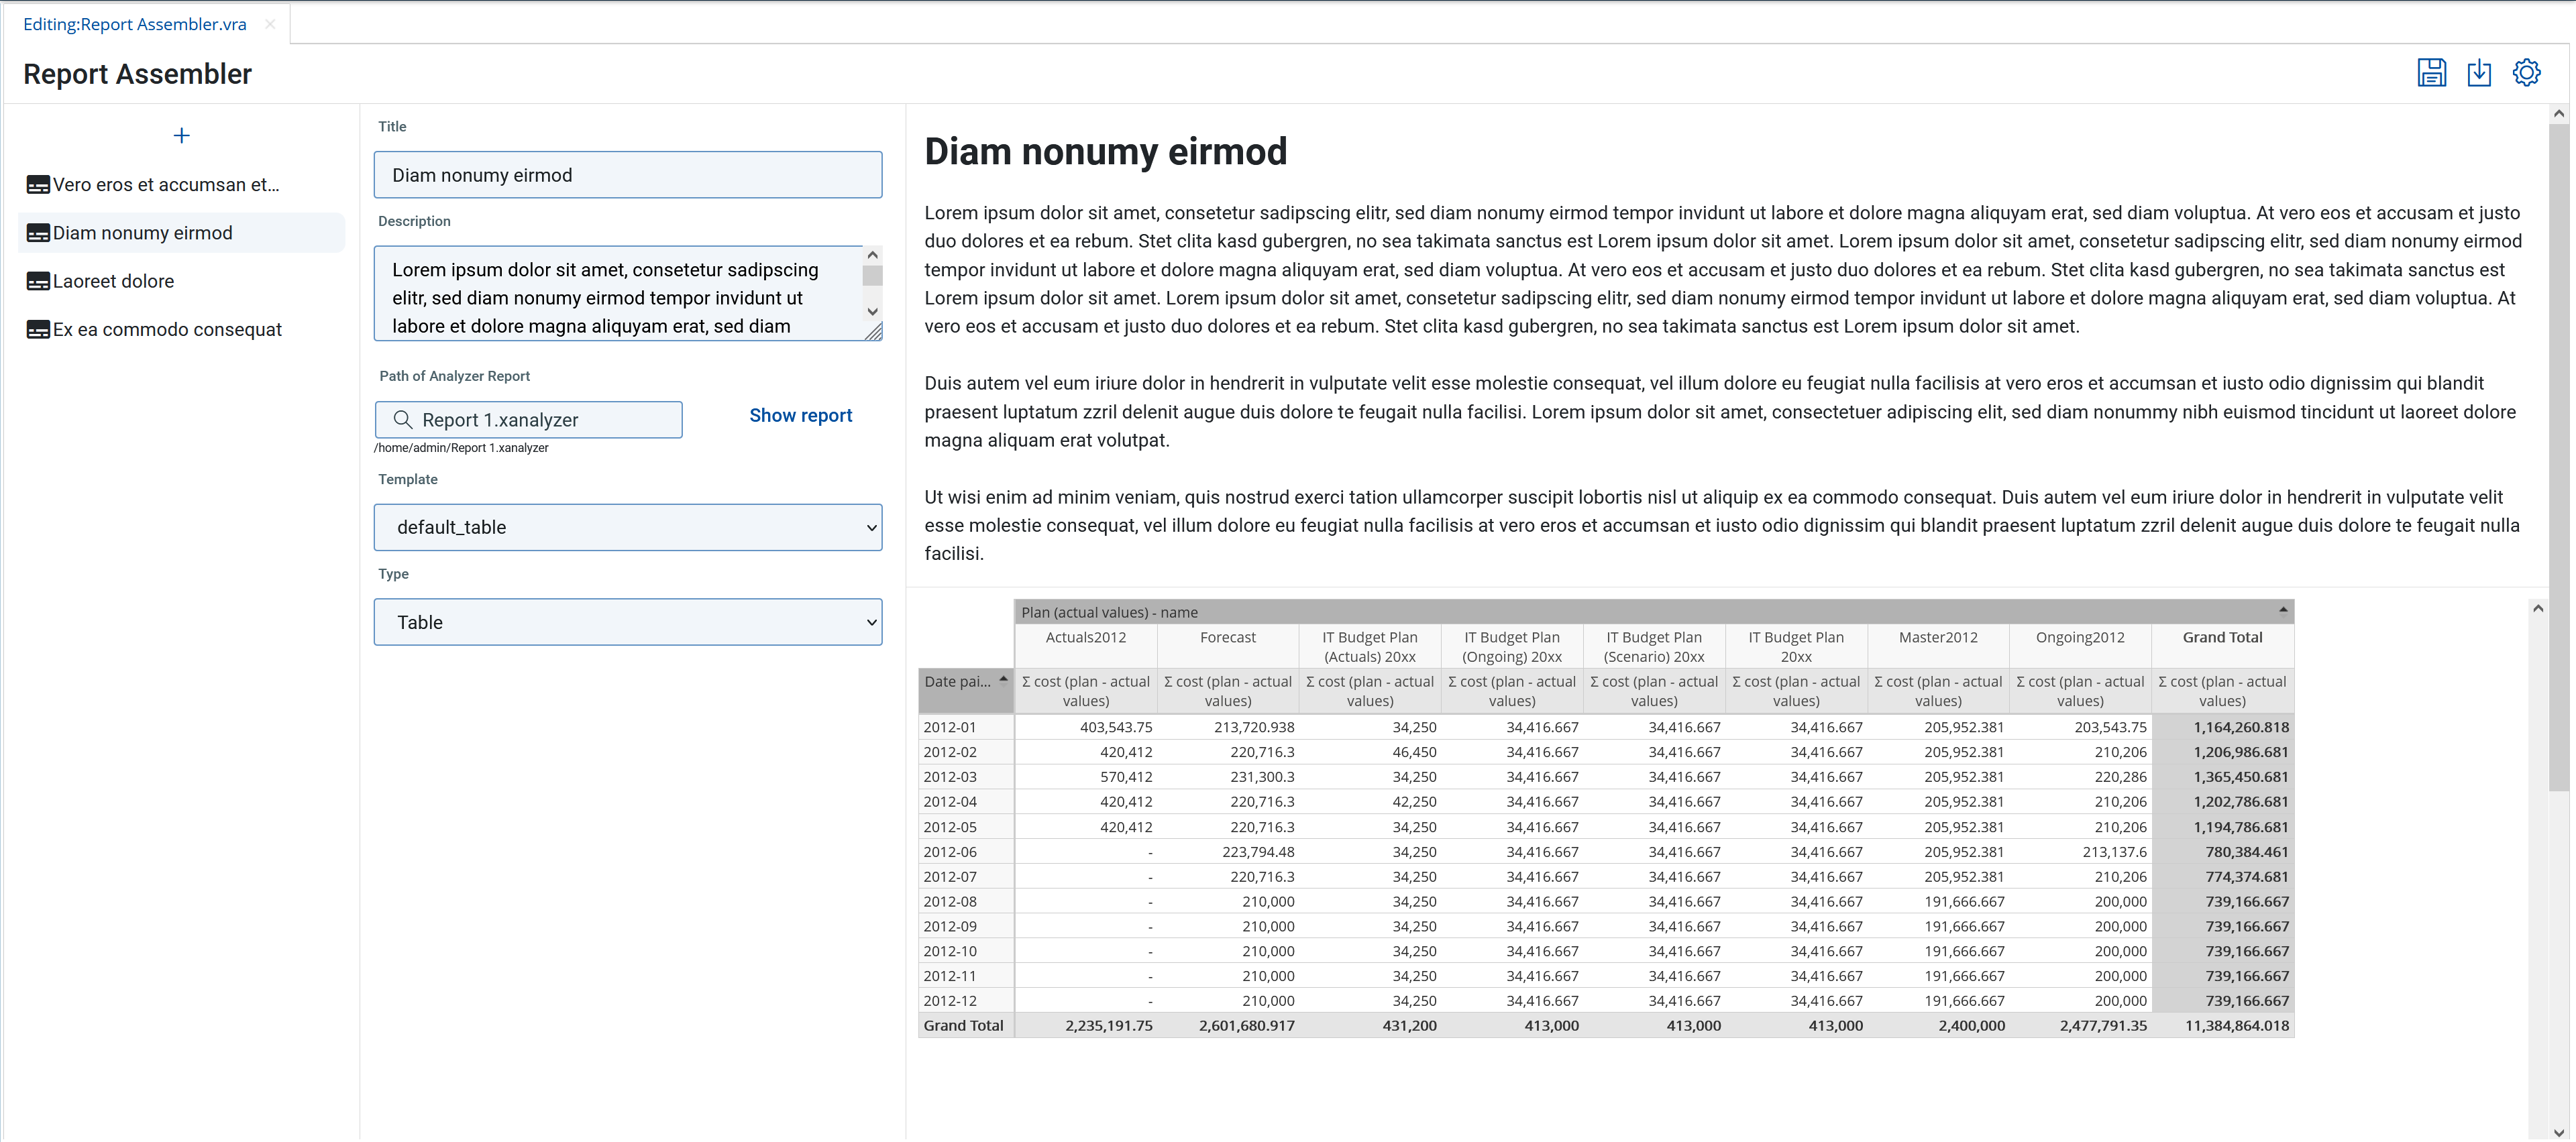Click IT Budget Plan (Ongoing) 20xx header
The image size is (2576, 1142).
[x=1511, y=647]
